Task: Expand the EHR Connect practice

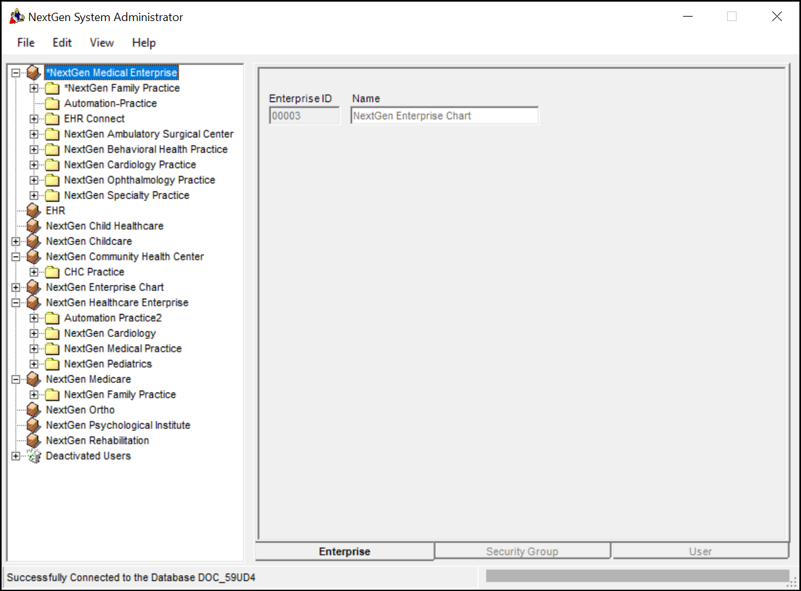Action: [34, 119]
